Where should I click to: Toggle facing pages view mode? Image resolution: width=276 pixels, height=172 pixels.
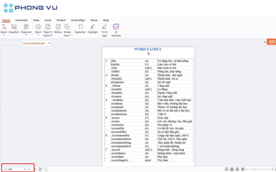[237, 169]
